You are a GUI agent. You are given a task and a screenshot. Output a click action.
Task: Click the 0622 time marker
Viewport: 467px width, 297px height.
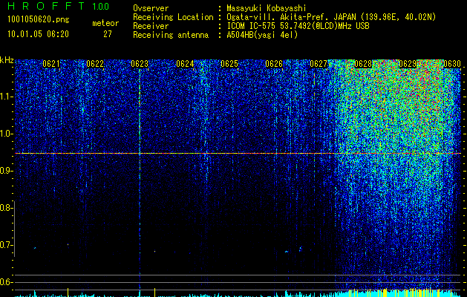[x=95, y=64]
